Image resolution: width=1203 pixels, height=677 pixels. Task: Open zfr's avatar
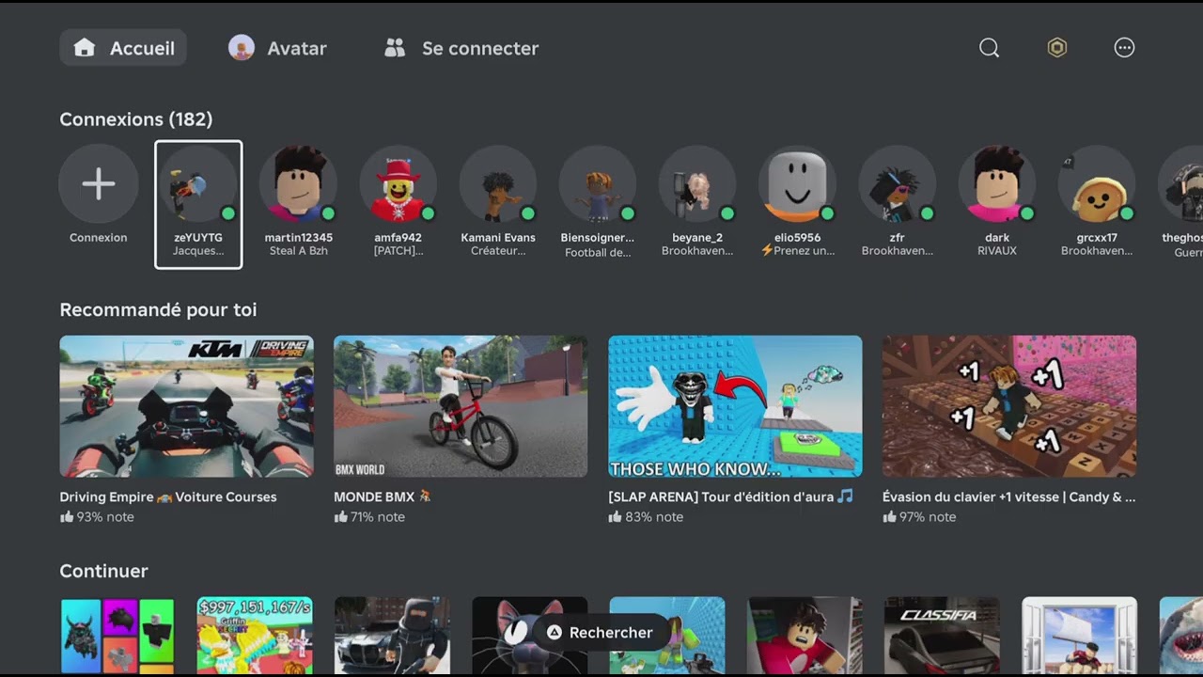897,184
